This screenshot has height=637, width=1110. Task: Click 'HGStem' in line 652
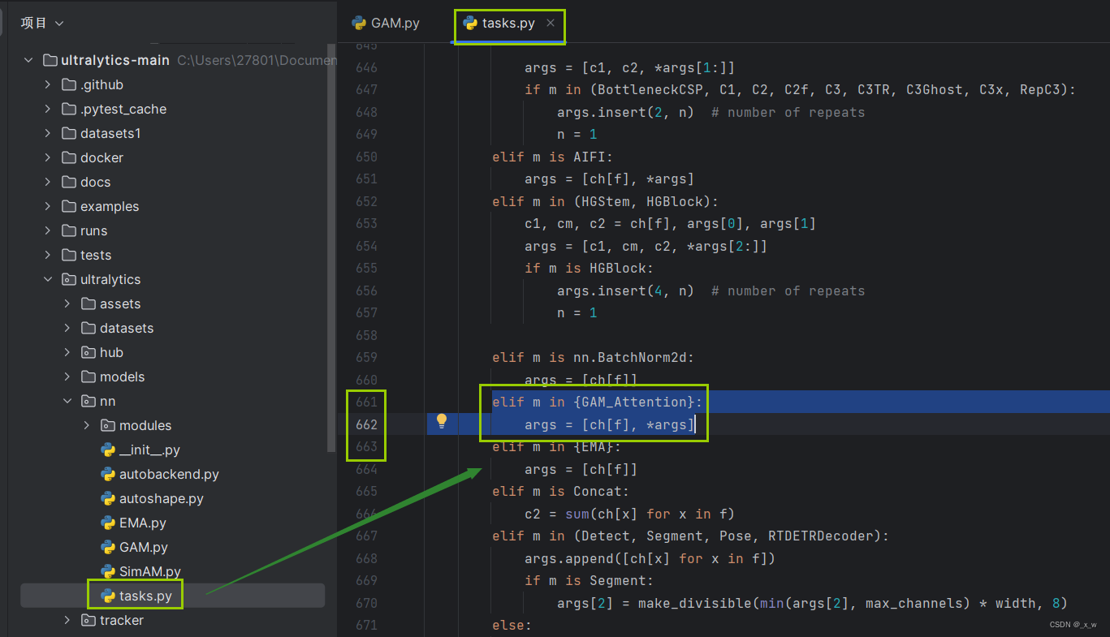[x=605, y=201]
